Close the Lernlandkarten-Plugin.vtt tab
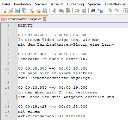 [44, 19]
